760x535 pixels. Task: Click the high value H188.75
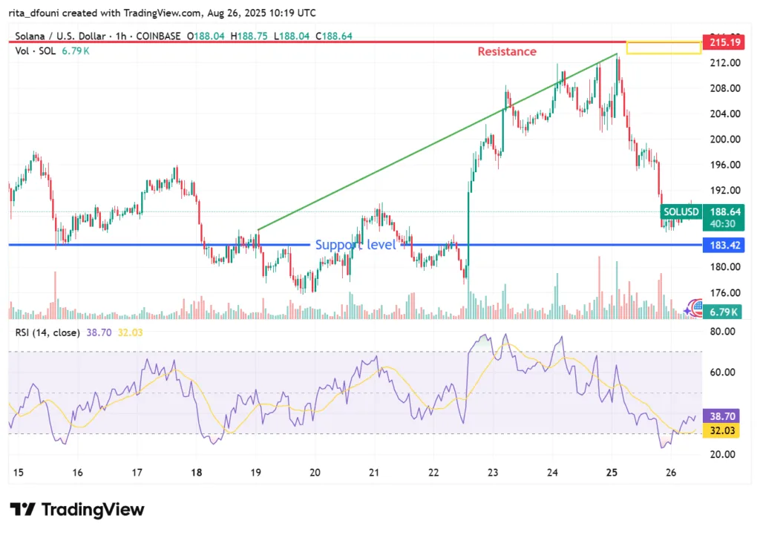(249, 36)
